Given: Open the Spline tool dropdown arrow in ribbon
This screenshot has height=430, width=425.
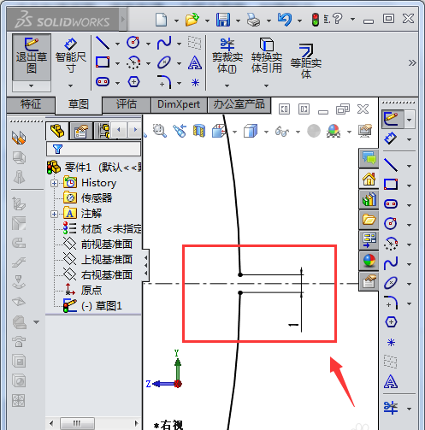Looking at the screenshot, I should pyautogui.click(x=179, y=44).
